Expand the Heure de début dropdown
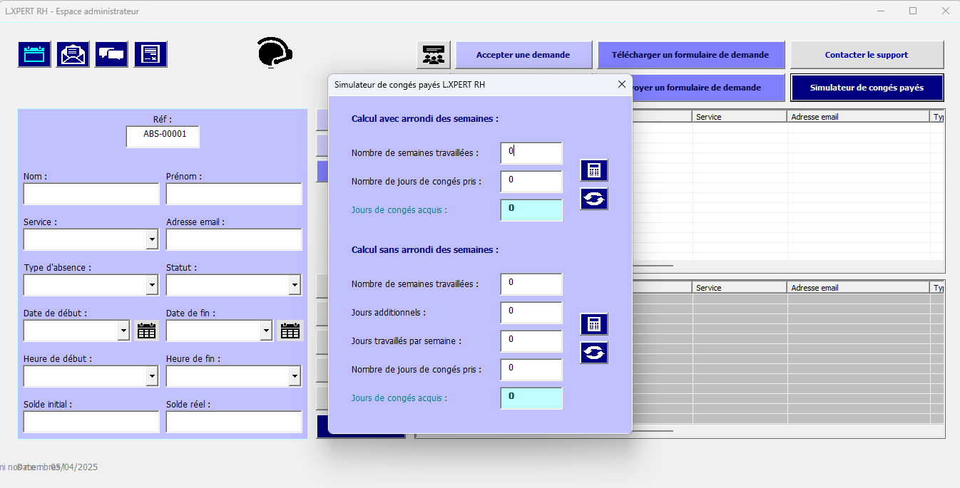 coord(152,376)
